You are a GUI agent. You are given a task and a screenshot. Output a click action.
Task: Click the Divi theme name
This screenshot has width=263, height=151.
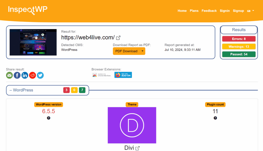pos(129,148)
